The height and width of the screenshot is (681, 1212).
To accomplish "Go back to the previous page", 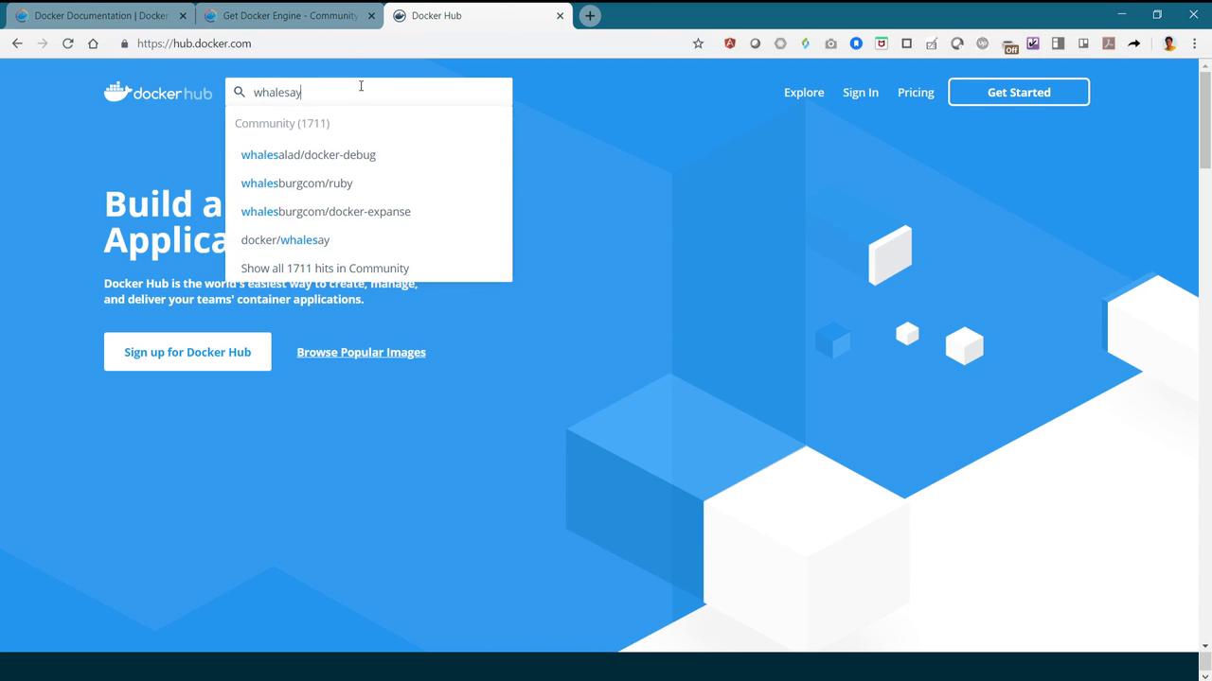I will [17, 44].
